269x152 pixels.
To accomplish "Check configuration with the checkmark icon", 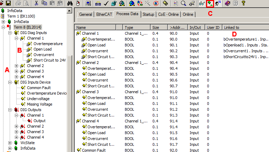I will [106, 3].
